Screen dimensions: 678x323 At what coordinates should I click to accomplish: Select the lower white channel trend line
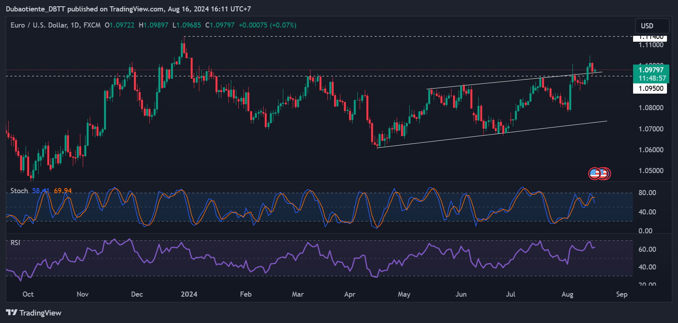(x=492, y=134)
